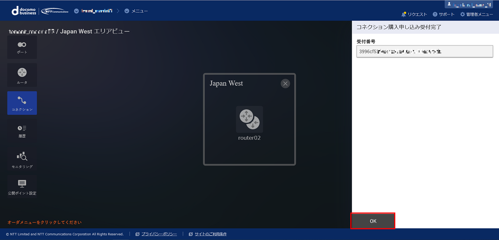Open the 履歴 (History) sidebar icon
The height and width of the screenshot is (240, 499).
[x=22, y=131]
